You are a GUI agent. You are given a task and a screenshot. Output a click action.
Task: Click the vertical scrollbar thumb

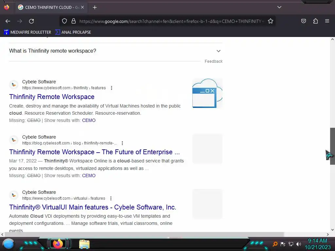332,146
